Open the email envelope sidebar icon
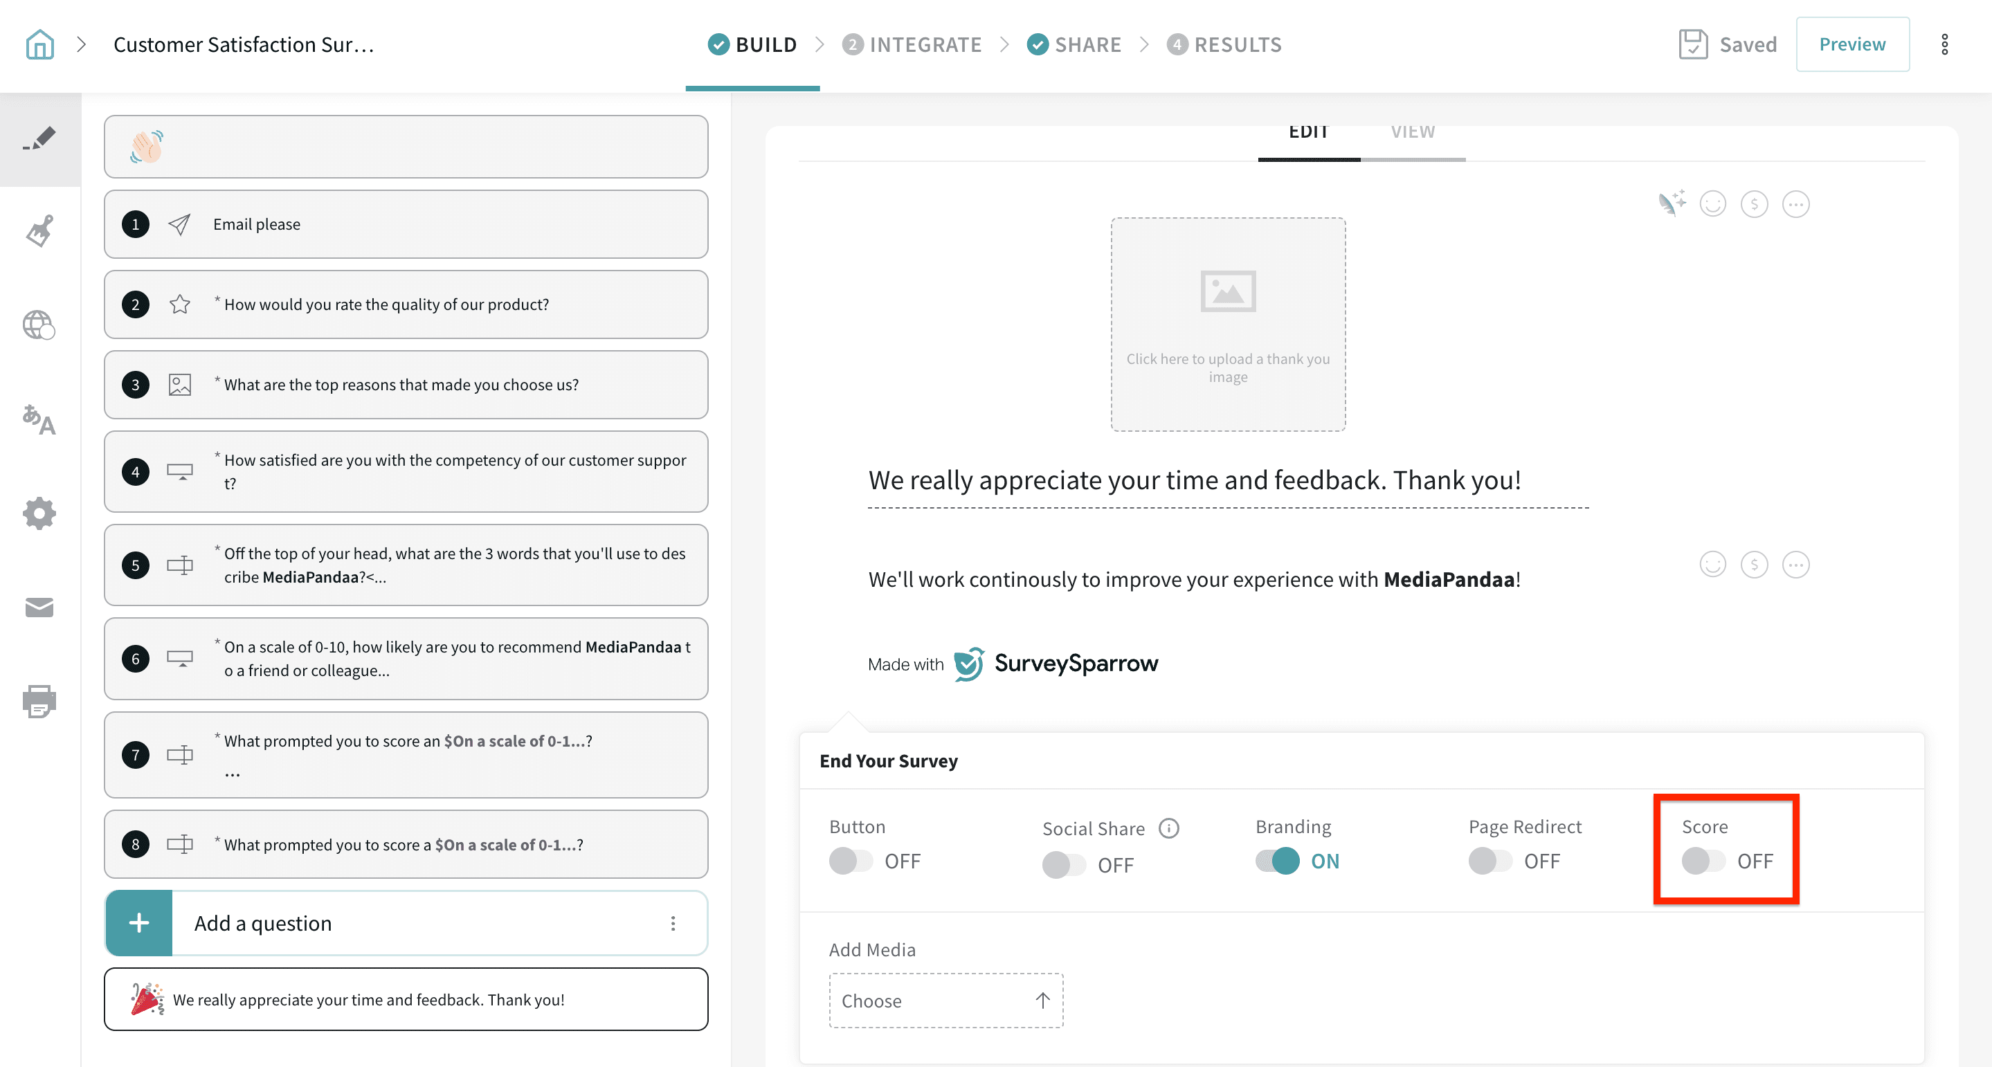 (x=39, y=607)
